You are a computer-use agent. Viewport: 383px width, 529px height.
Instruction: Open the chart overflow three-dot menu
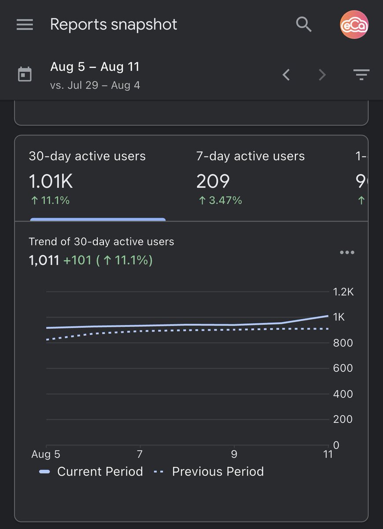347,252
